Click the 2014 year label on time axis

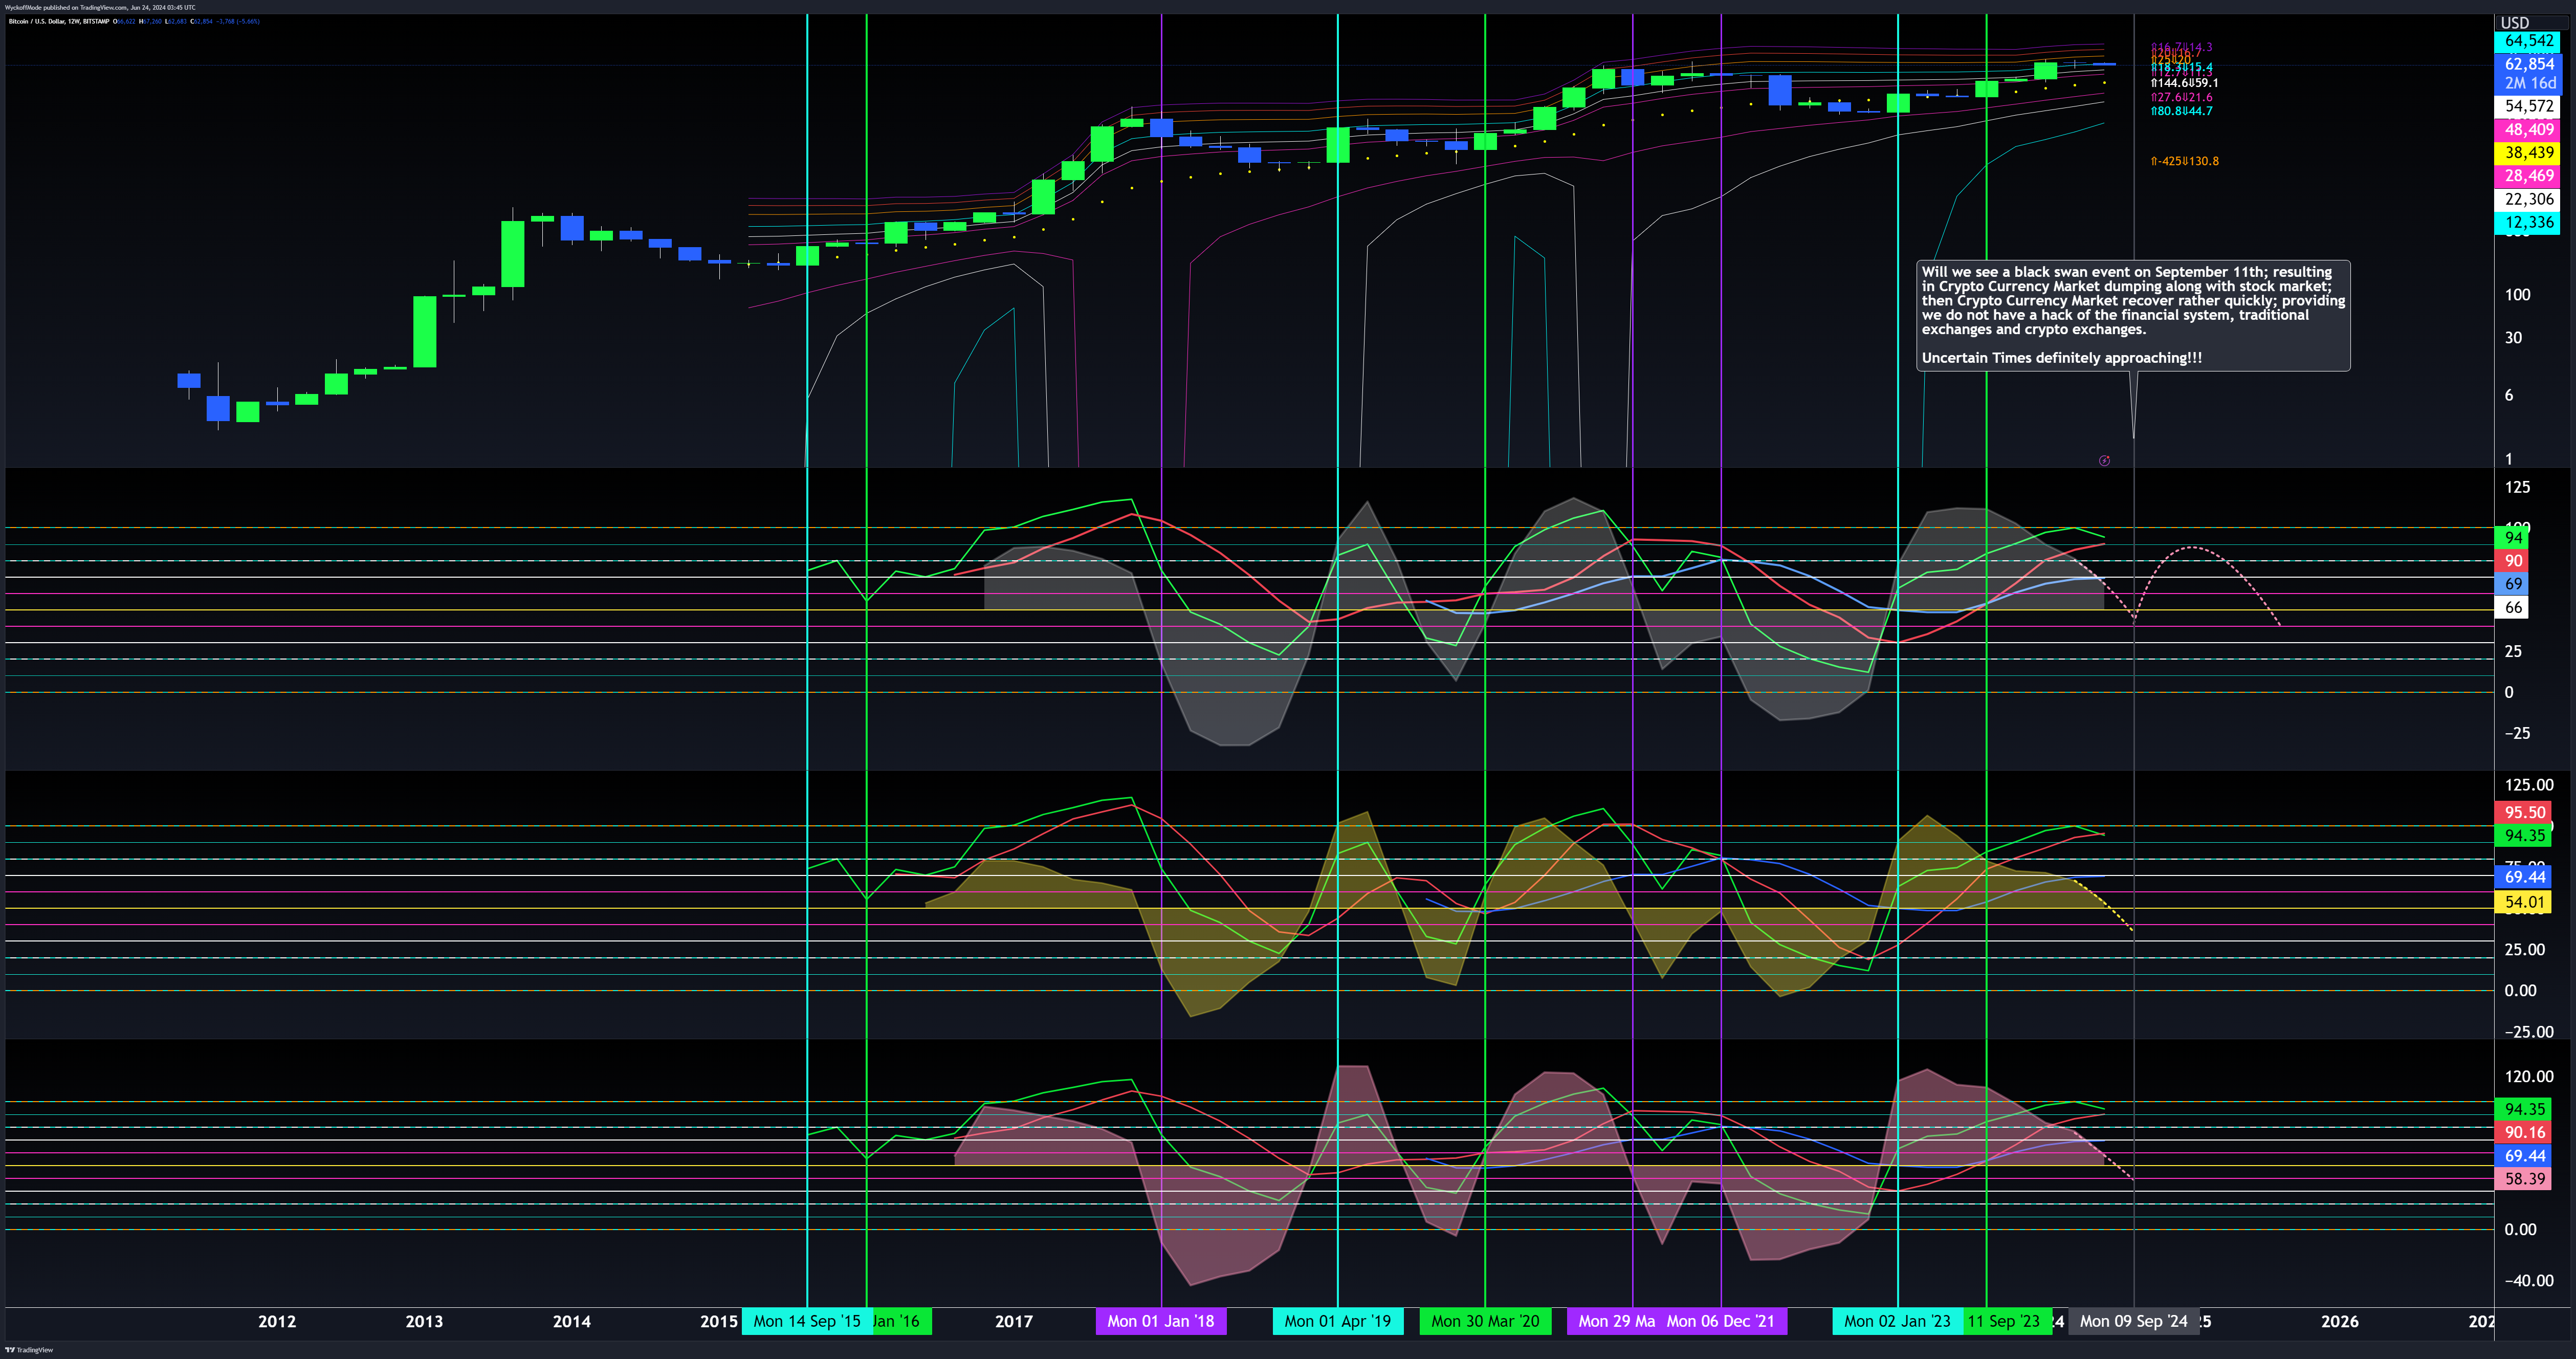(572, 1321)
